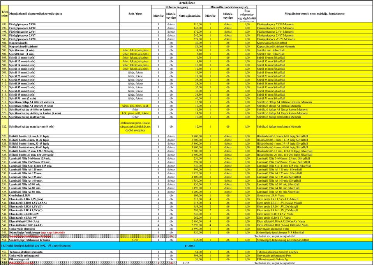Click the price cell '1 550,00'
The width and height of the screenshot is (374, 265).
pos(190,181)
